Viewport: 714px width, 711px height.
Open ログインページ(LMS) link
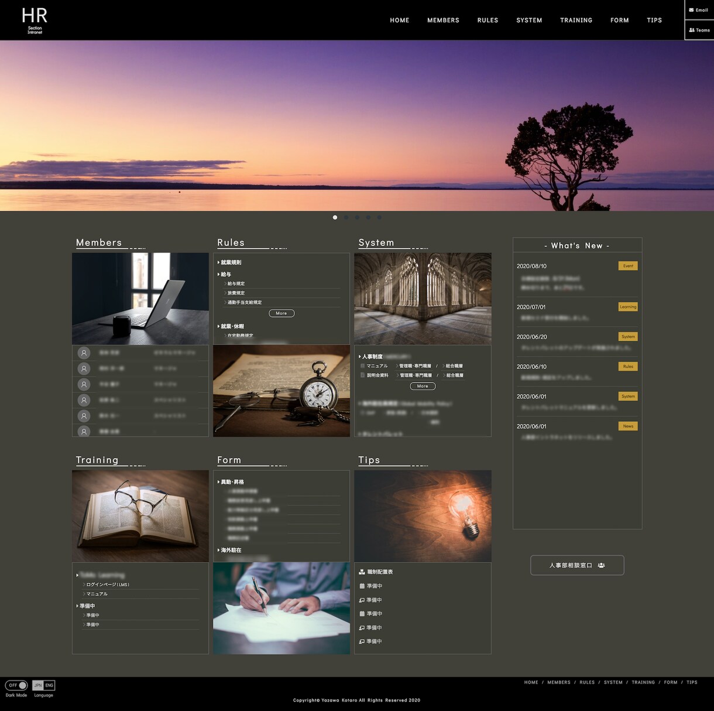coord(108,584)
